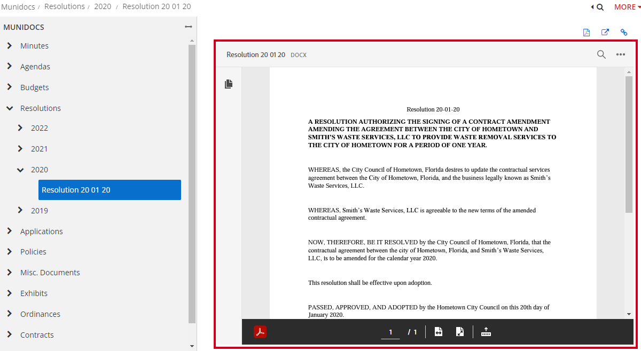Expand the Agendas folder
Screen dimensions: 641x351
[x=10, y=66]
